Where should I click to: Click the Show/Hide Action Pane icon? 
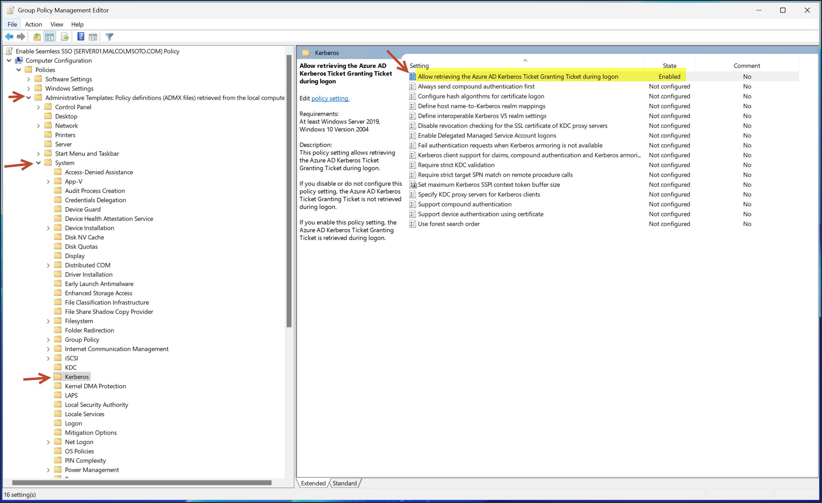point(93,37)
